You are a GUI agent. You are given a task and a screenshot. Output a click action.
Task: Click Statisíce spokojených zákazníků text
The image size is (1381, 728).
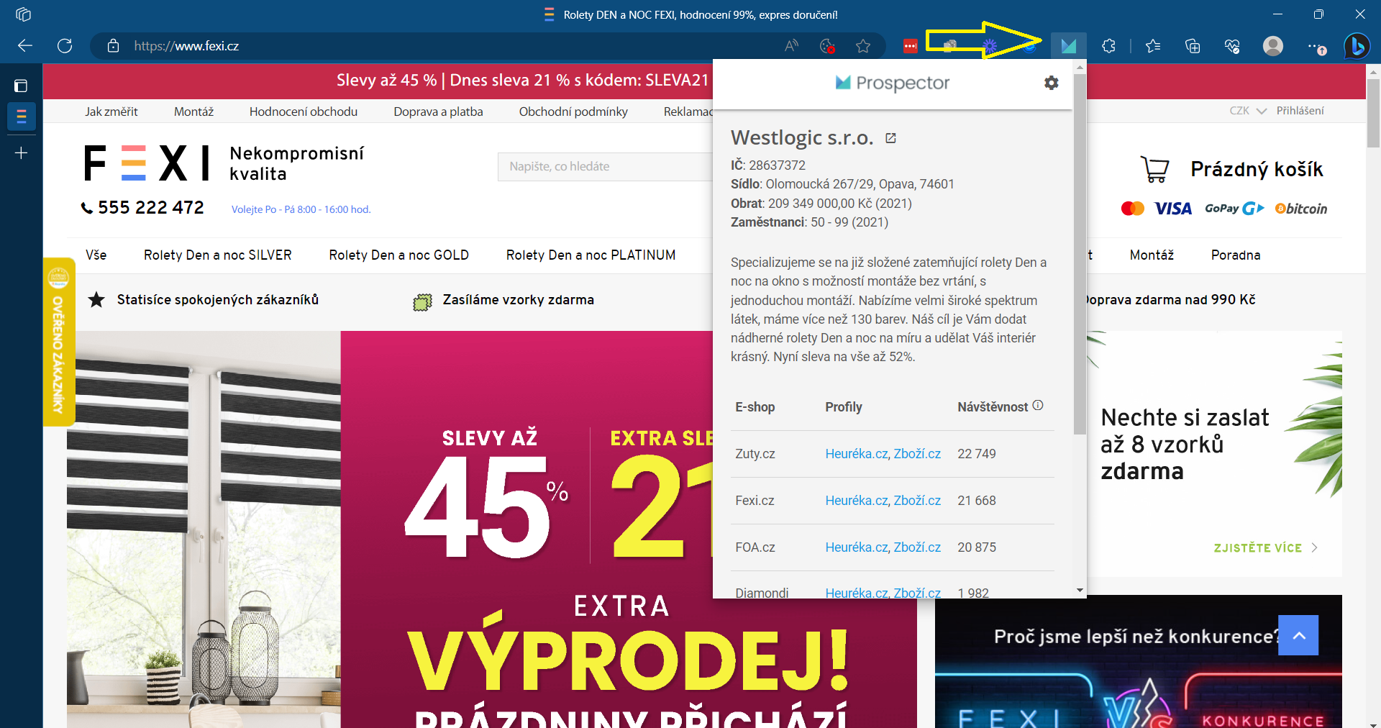pos(217,300)
